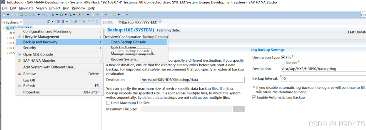Choose Open SQL Console in context menu

(x=60, y=55)
